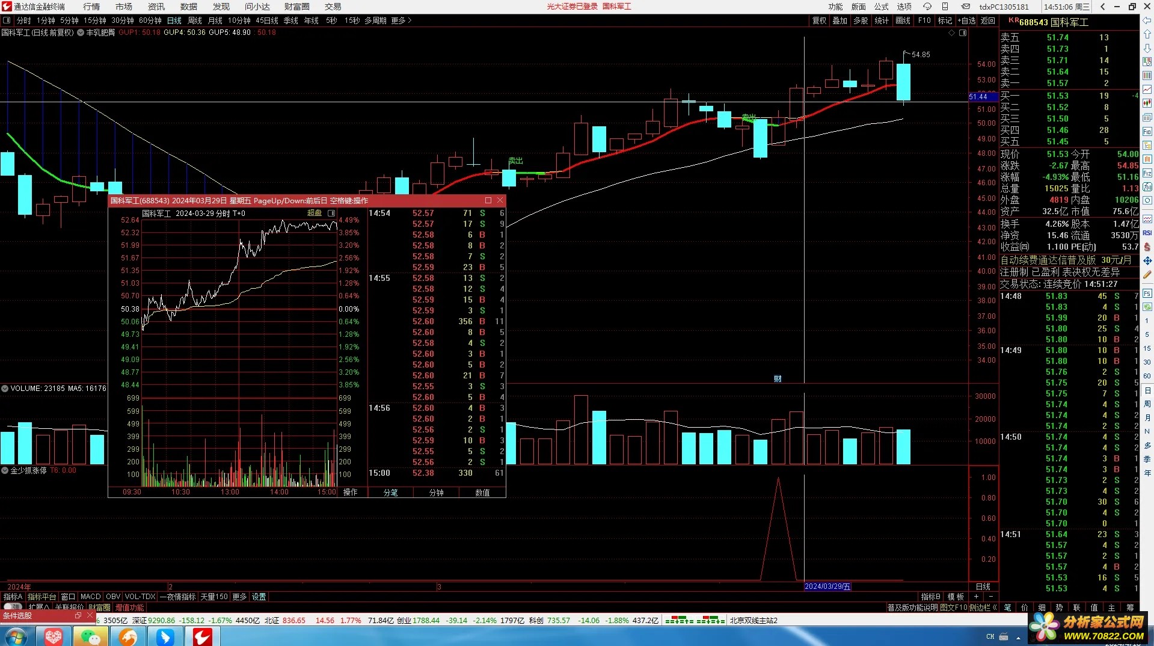Click 操作 in the popup footer
1154x646 pixels.
(x=350, y=492)
